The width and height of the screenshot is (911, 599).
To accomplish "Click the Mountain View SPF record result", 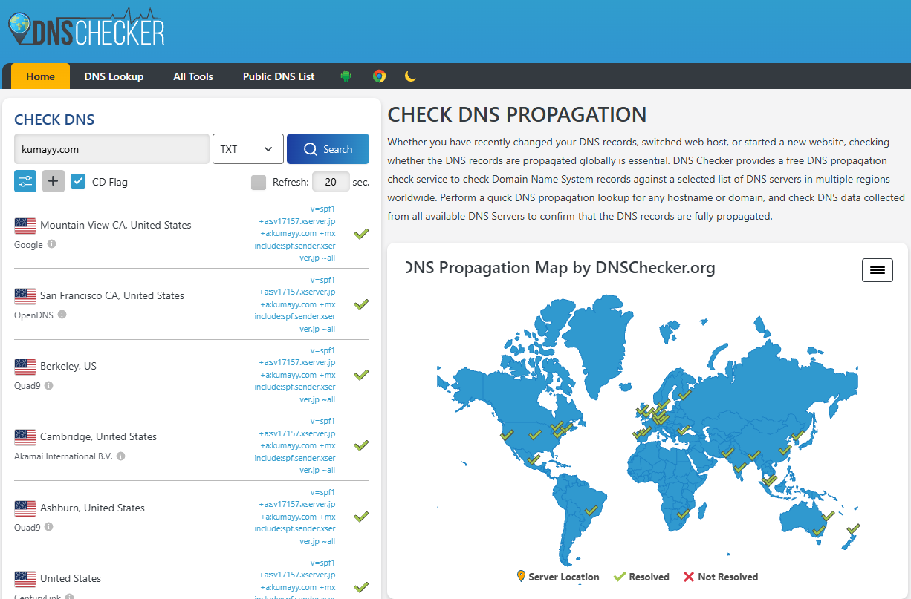I will [x=295, y=233].
